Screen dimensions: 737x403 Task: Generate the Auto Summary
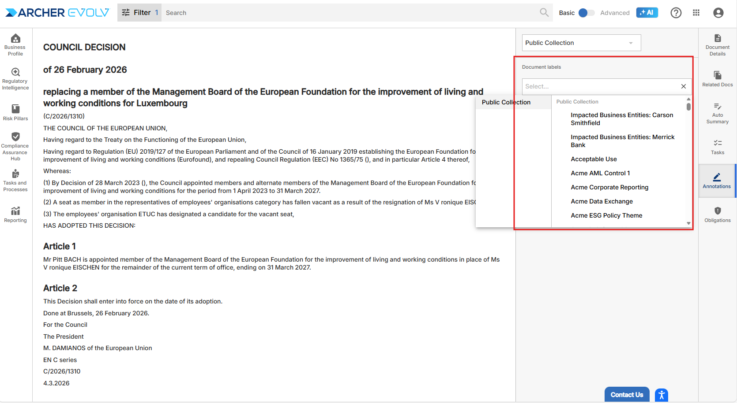pos(717,113)
